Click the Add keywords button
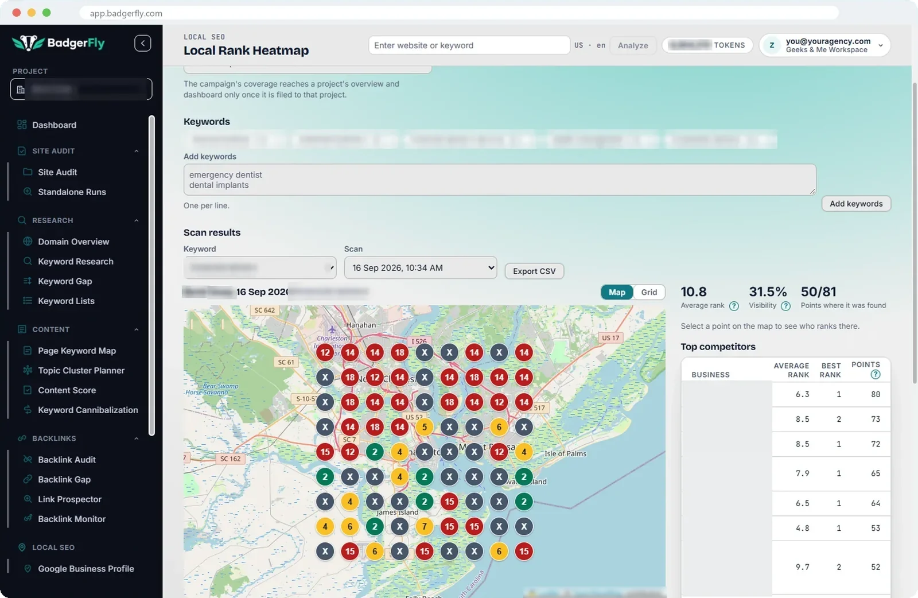The image size is (918, 598). point(856,204)
